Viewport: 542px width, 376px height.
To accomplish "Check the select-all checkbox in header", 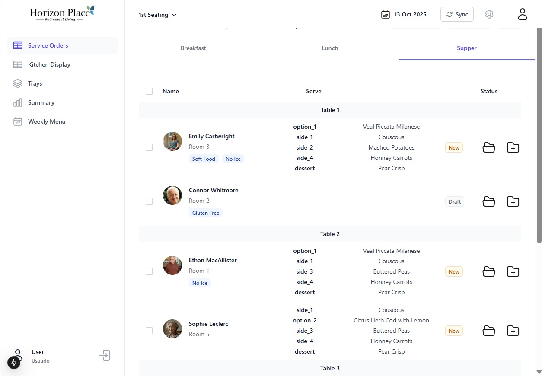I will click(x=149, y=91).
